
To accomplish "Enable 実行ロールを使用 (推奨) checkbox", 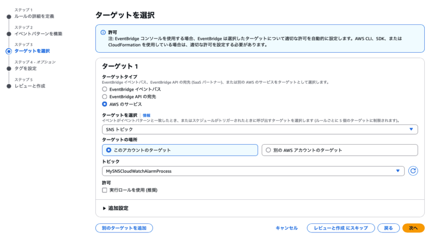I will click(105, 190).
